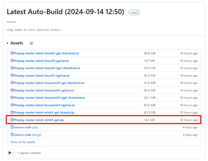Click the 83.6 MB file size
Viewport: 208px width, 161px height.
[150, 105]
